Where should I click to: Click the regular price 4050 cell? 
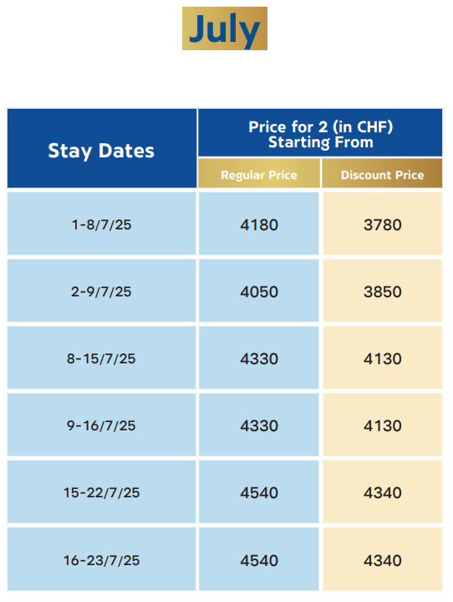(259, 291)
